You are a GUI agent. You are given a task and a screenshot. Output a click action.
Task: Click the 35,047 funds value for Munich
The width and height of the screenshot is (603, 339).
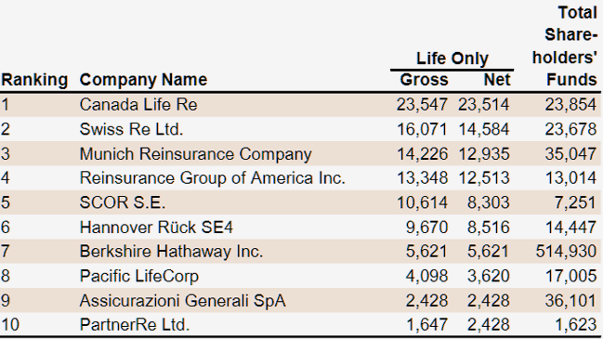pyautogui.click(x=570, y=154)
